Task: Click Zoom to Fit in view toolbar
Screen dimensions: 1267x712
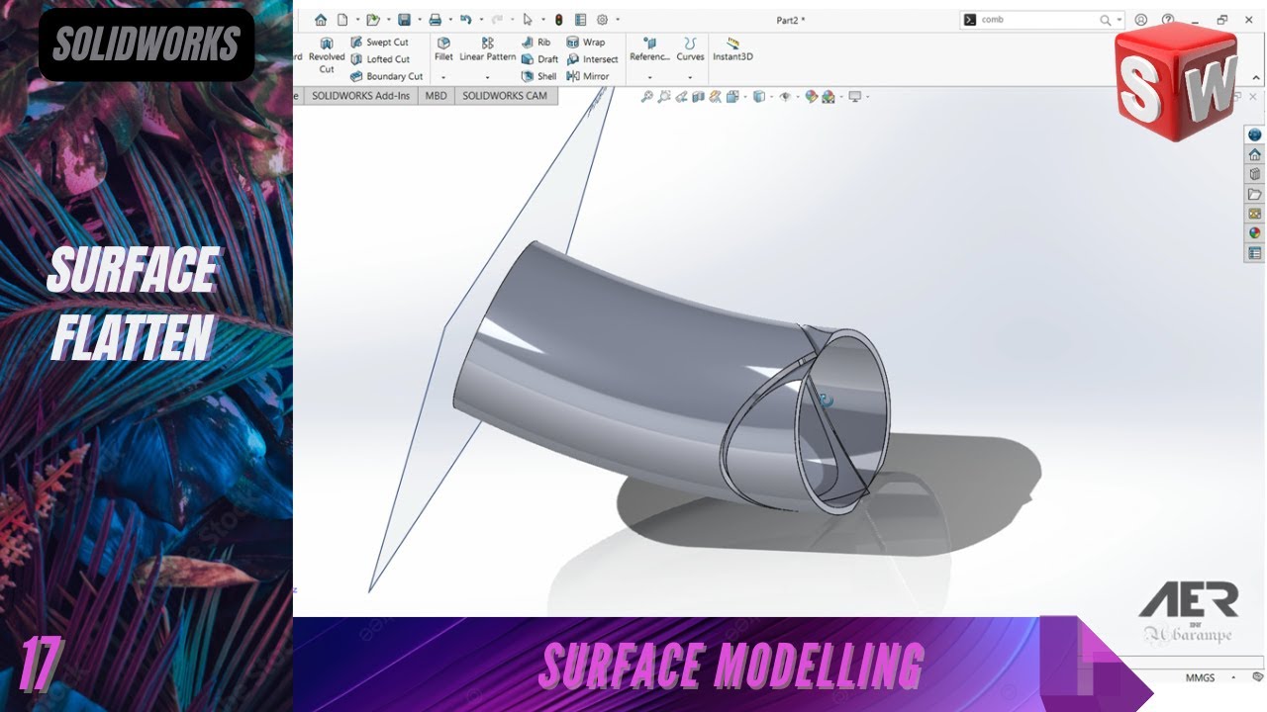Action: tap(647, 97)
